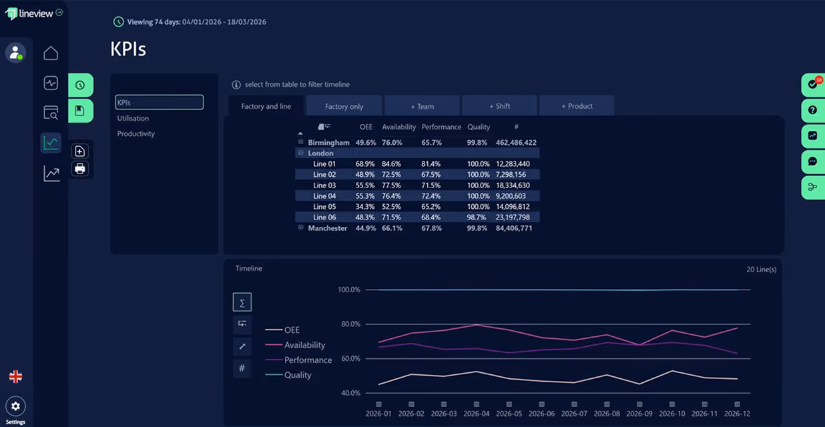
Task: Sort by the Availability column header
Action: pyautogui.click(x=399, y=127)
